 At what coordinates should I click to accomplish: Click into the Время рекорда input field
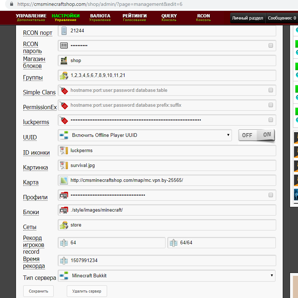click(171, 261)
